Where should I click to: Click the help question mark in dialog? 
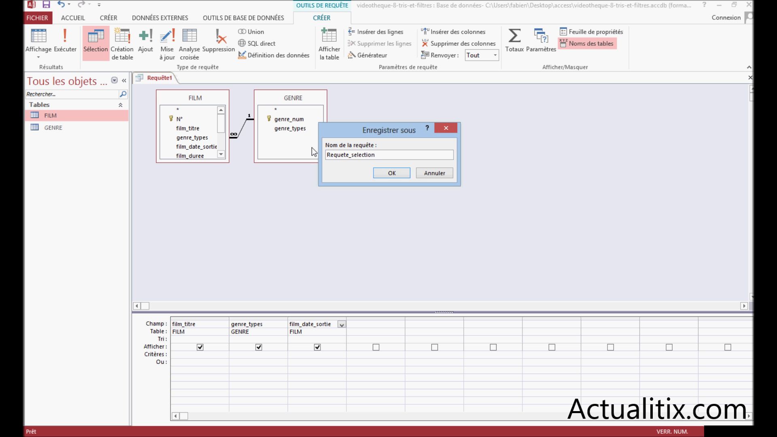(427, 128)
